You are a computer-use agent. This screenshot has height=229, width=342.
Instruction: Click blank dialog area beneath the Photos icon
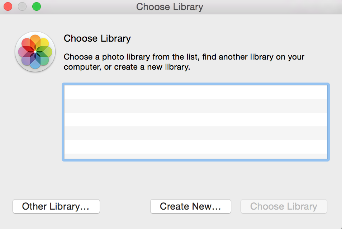point(35,126)
